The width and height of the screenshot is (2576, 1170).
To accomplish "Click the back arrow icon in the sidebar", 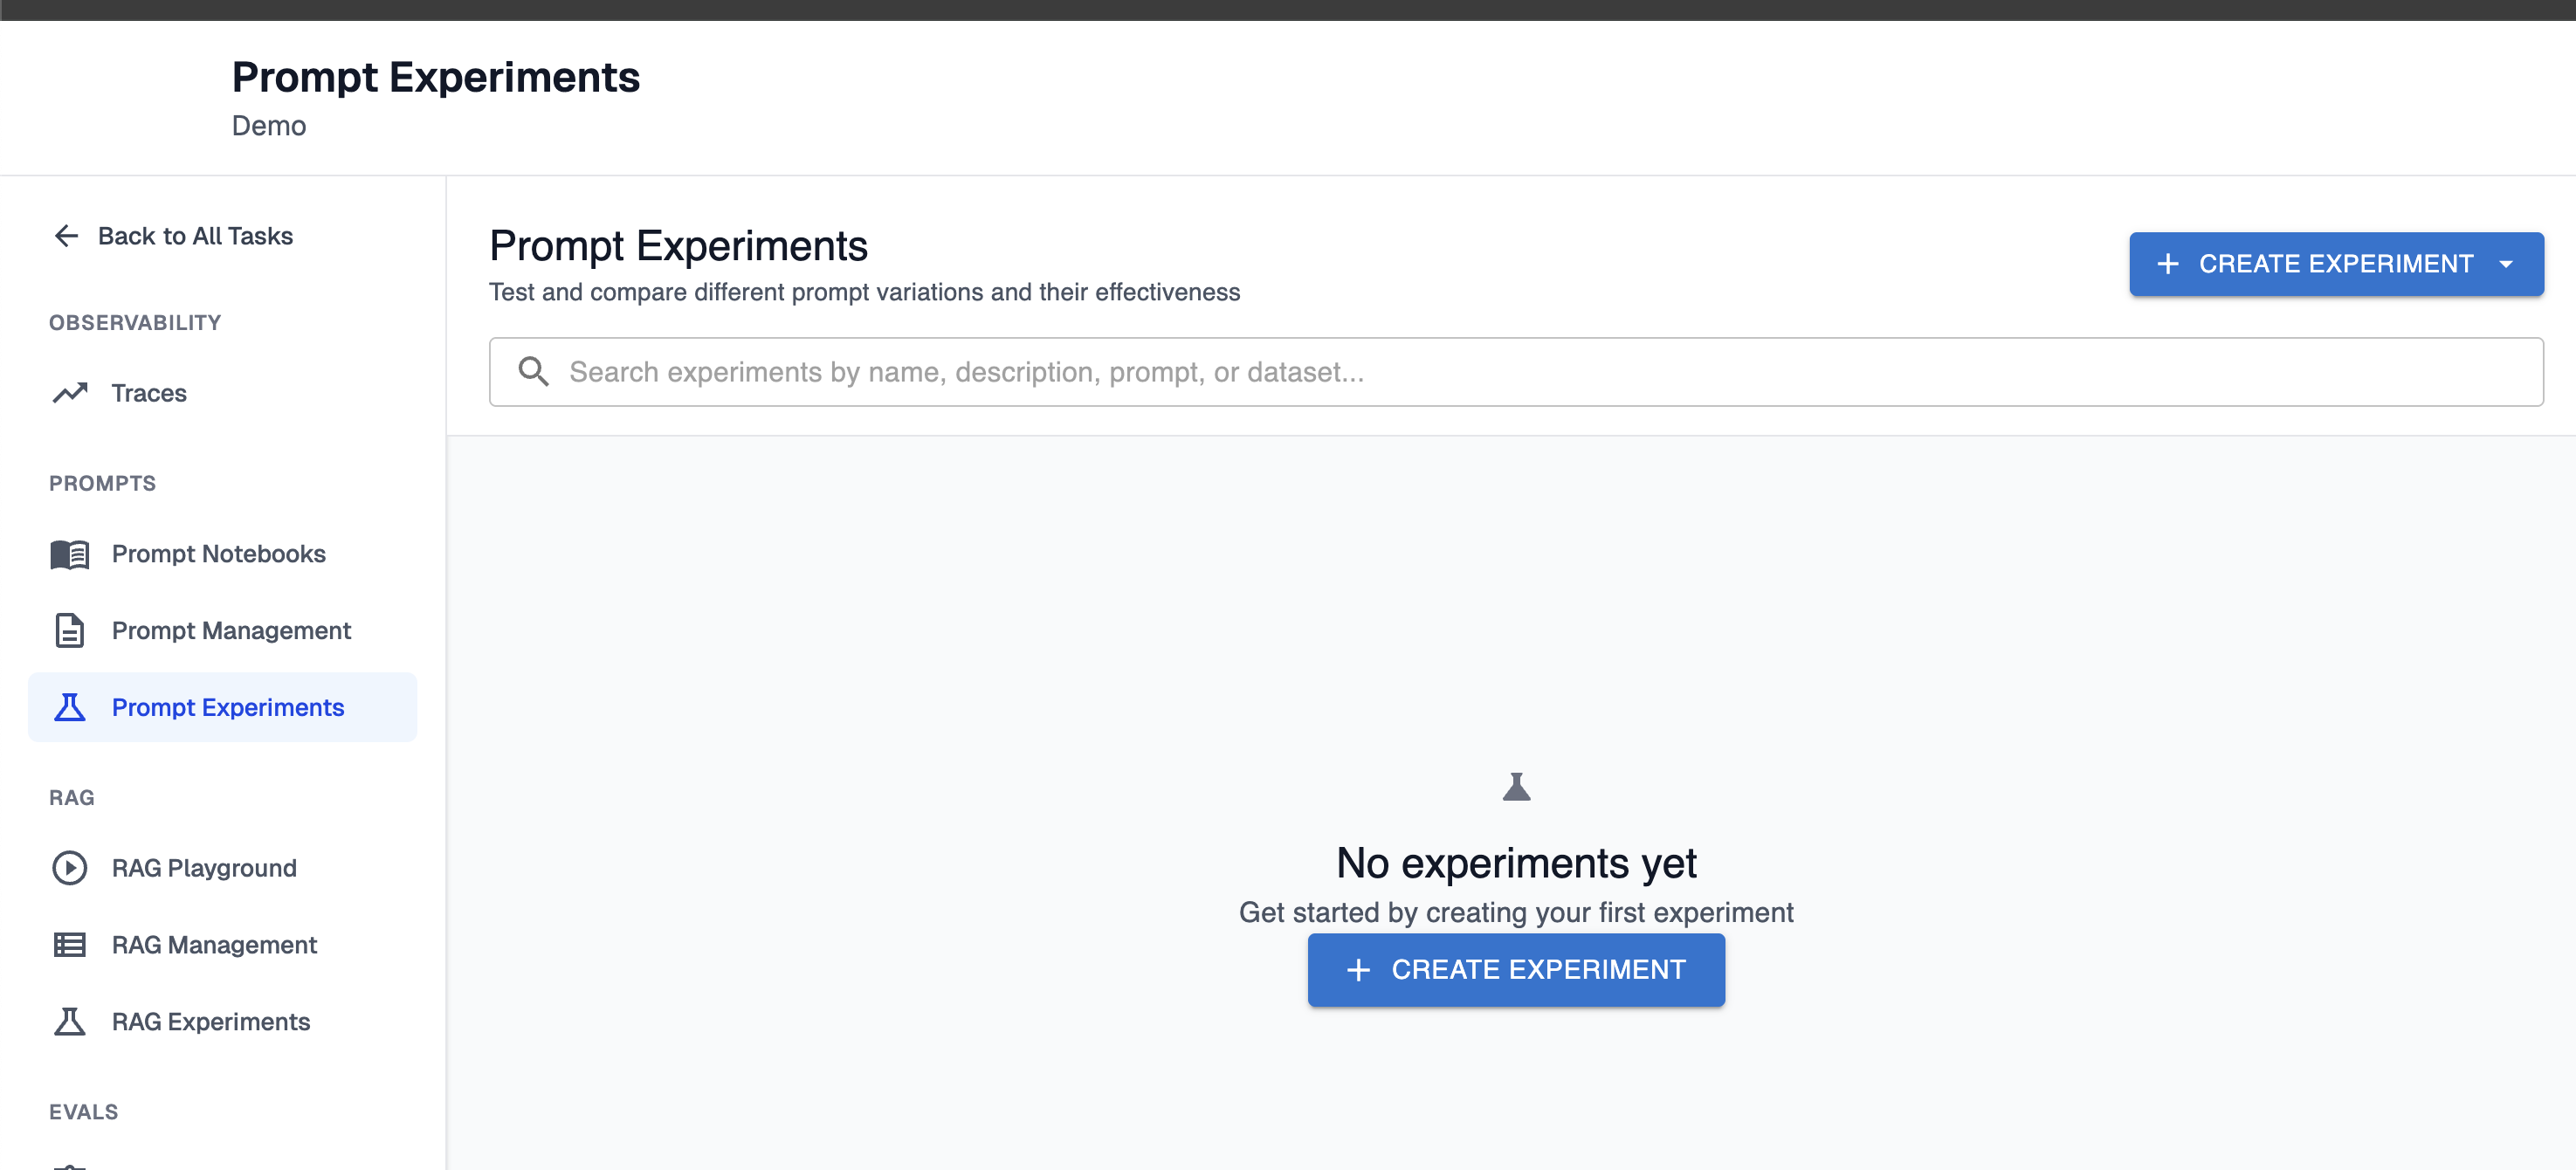I will [x=66, y=236].
